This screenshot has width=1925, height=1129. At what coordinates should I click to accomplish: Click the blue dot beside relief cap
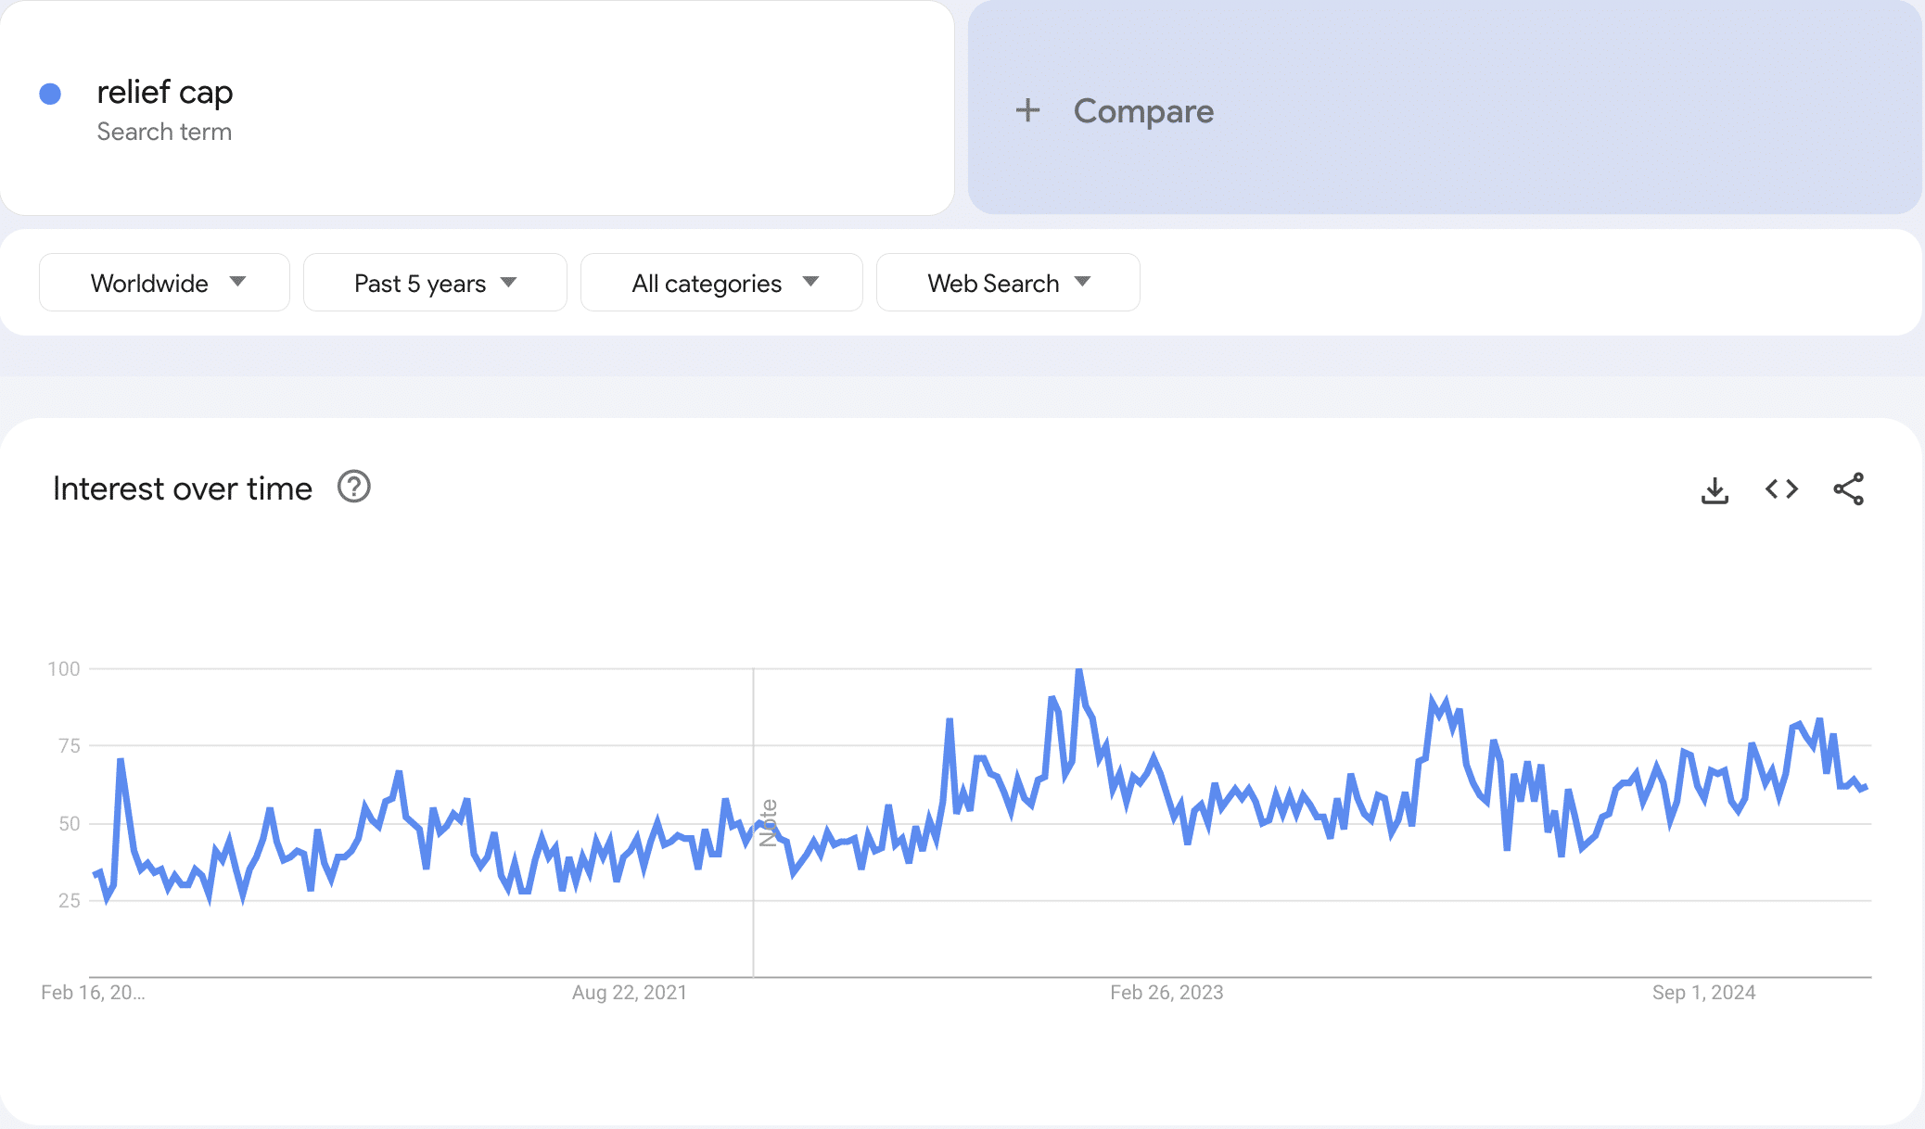tap(50, 94)
